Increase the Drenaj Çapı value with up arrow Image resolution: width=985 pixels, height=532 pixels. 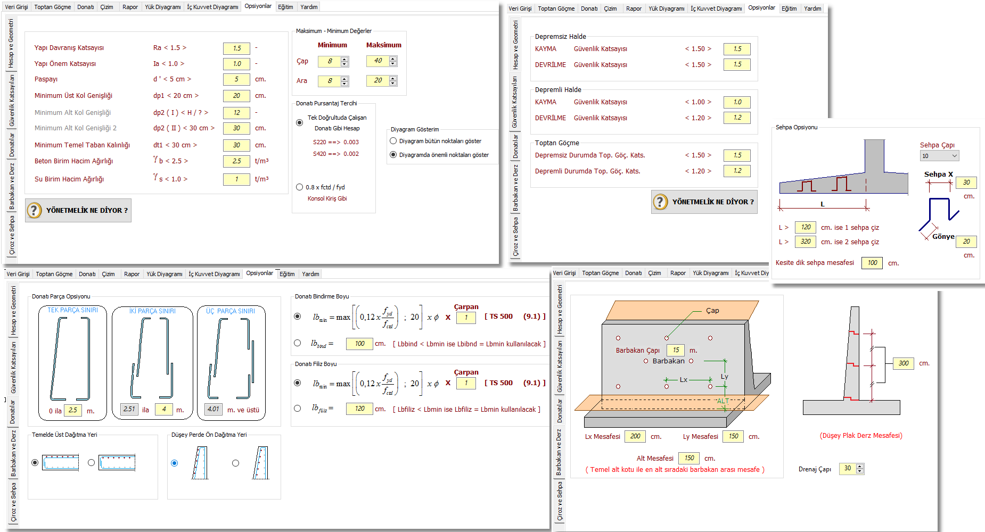pos(860,466)
